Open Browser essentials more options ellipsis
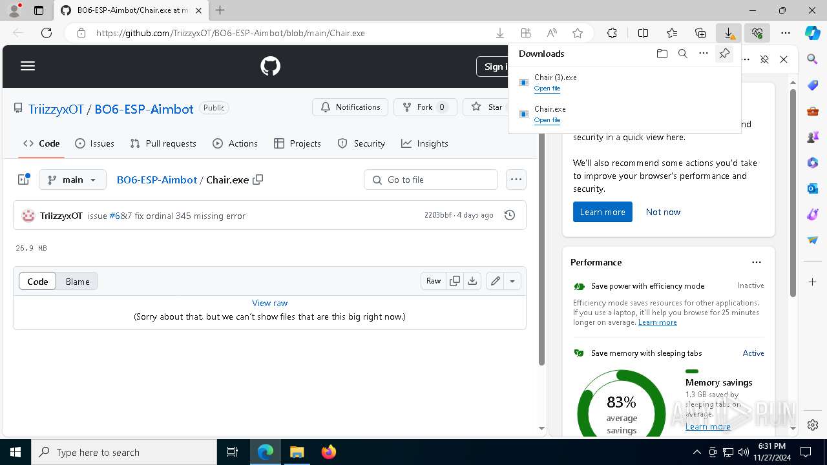This screenshot has width=827, height=465. [x=745, y=59]
